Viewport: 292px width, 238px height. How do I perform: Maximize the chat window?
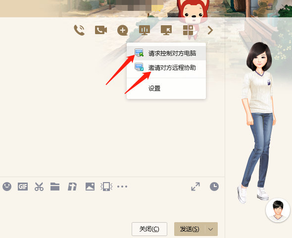[x=269, y=7]
